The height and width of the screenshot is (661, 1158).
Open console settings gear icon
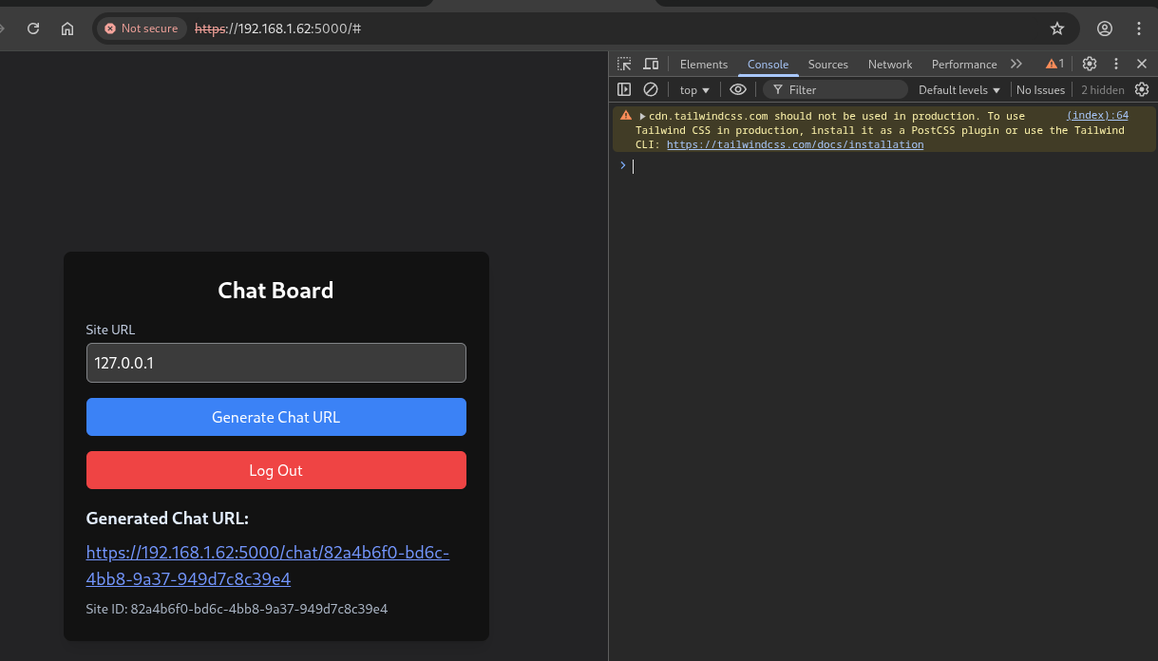tap(1142, 89)
